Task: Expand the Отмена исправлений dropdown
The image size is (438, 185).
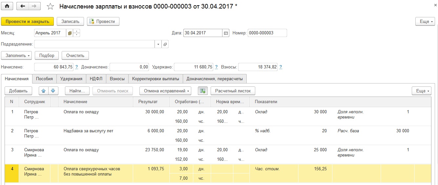Action: (x=165, y=91)
